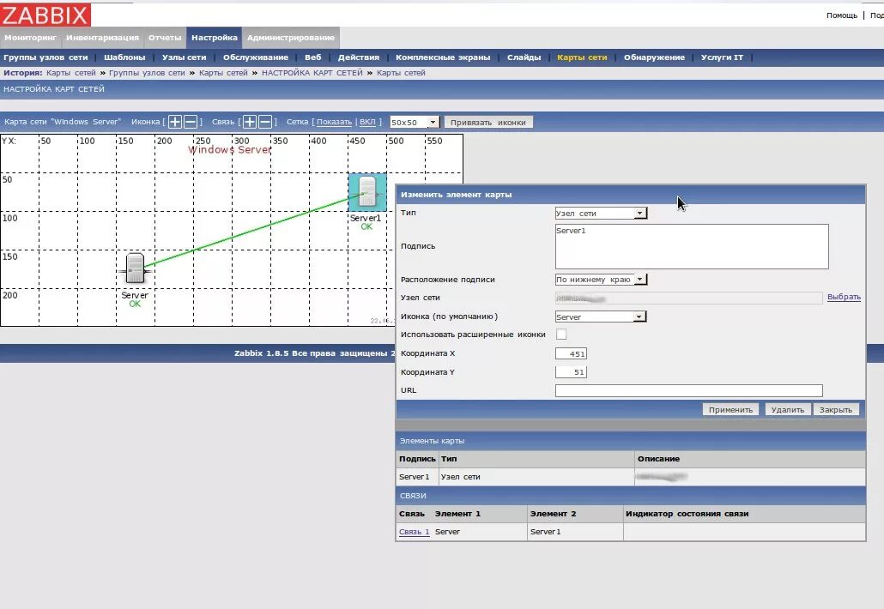Go to Карты сети submenu

[x=582, y=57]
